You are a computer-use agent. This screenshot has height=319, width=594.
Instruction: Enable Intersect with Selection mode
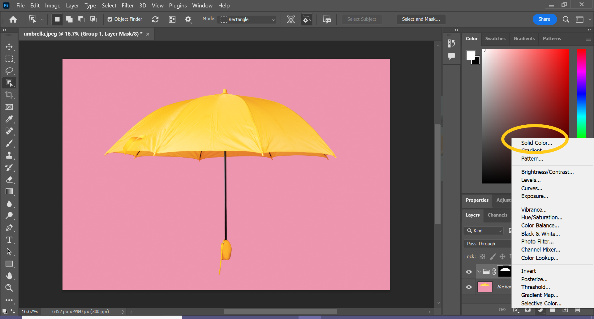tap(93, 19)
